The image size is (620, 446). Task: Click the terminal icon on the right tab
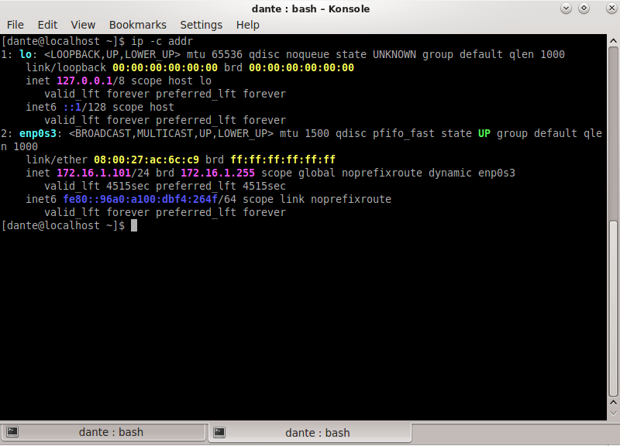tap(220, 432)
